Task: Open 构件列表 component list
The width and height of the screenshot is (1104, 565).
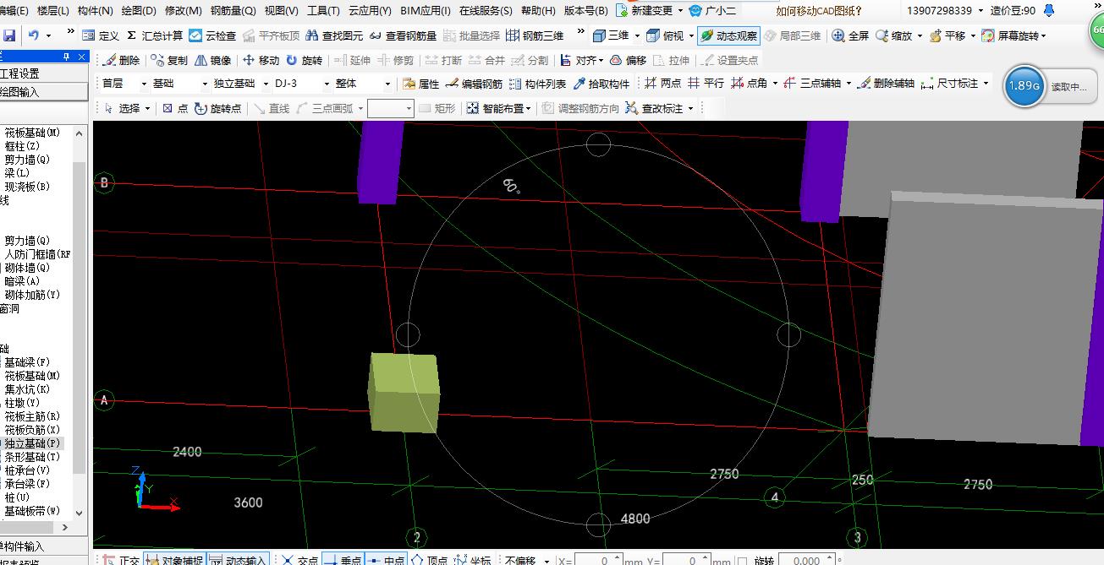Action: pyautogui.click(x=537, y=84)
